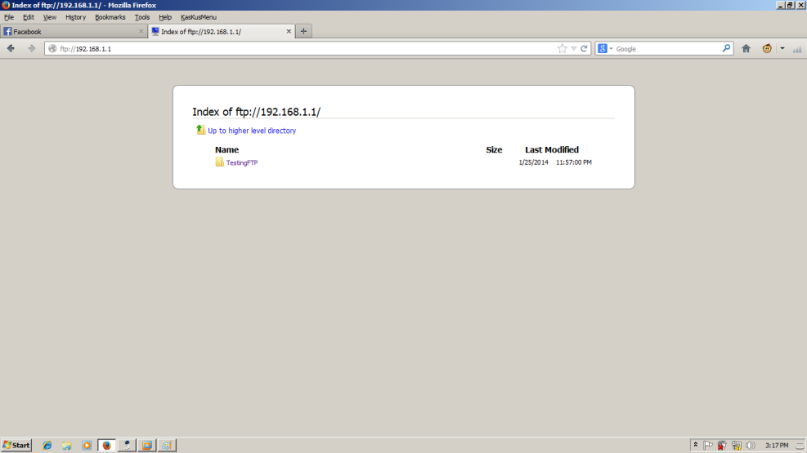The image size is (807, 453).
Task: Open the TestingFTP folder link
Action: [x=242, y=162]
